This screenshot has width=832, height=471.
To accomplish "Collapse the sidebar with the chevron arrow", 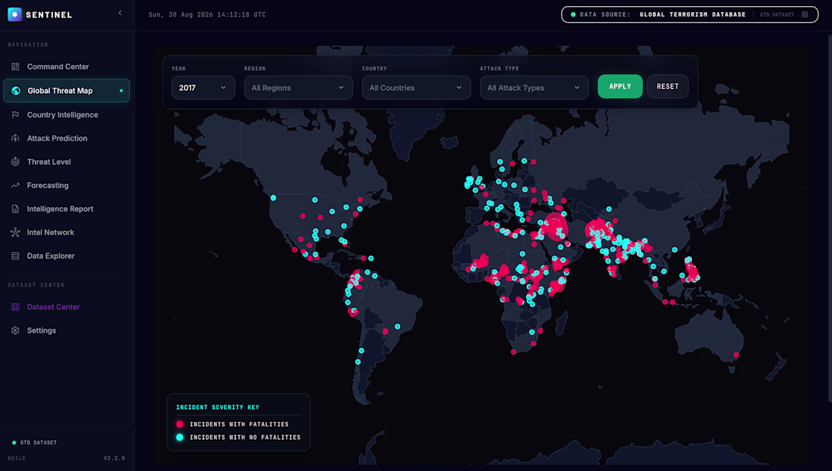I will 120,13.
